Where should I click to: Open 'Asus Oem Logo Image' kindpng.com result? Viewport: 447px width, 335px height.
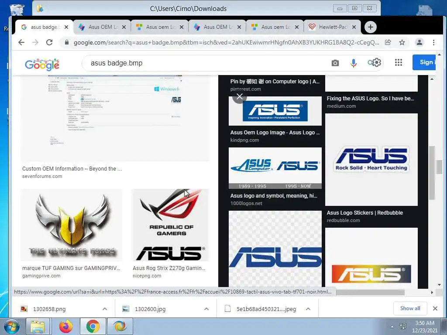coord(275,133)
